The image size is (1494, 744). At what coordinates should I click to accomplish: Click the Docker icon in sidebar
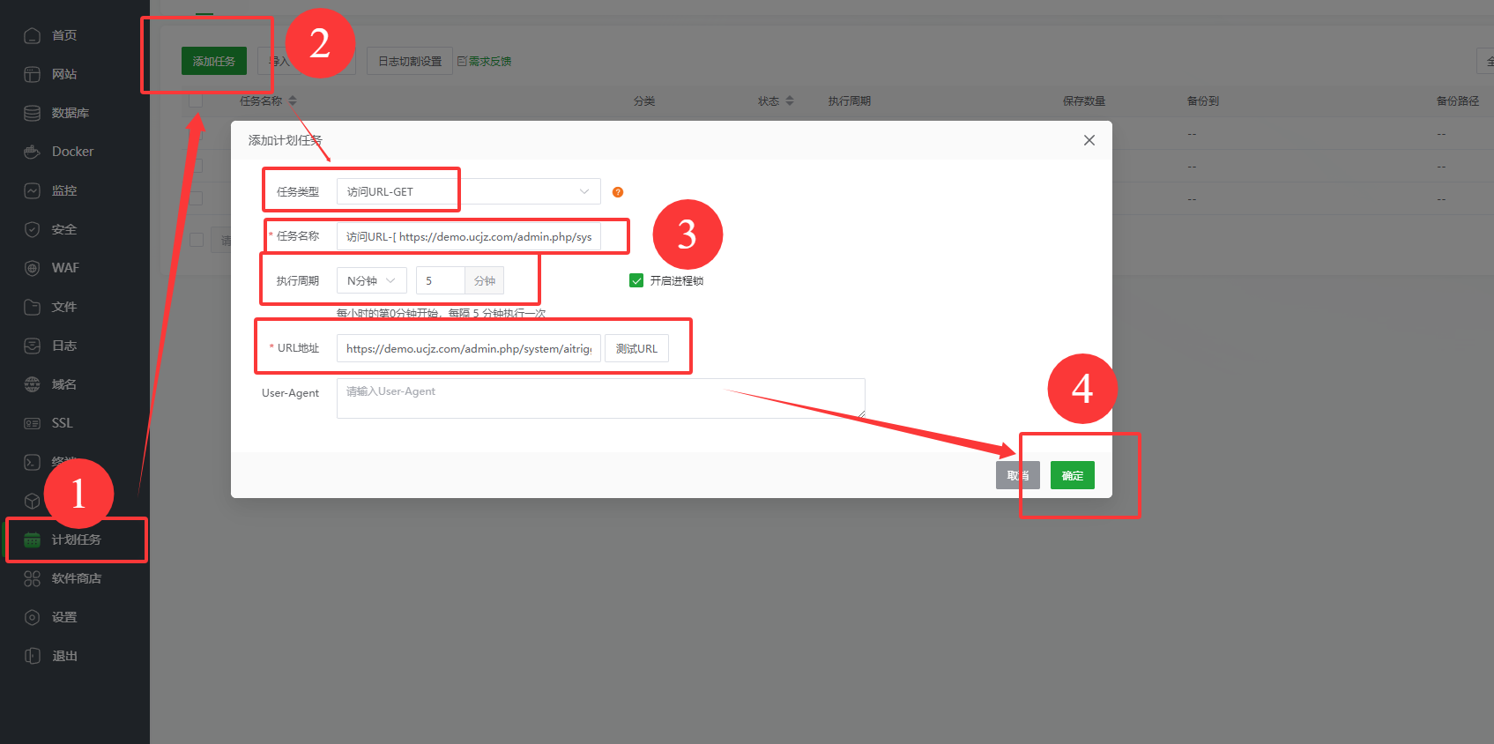click(33, 152)
